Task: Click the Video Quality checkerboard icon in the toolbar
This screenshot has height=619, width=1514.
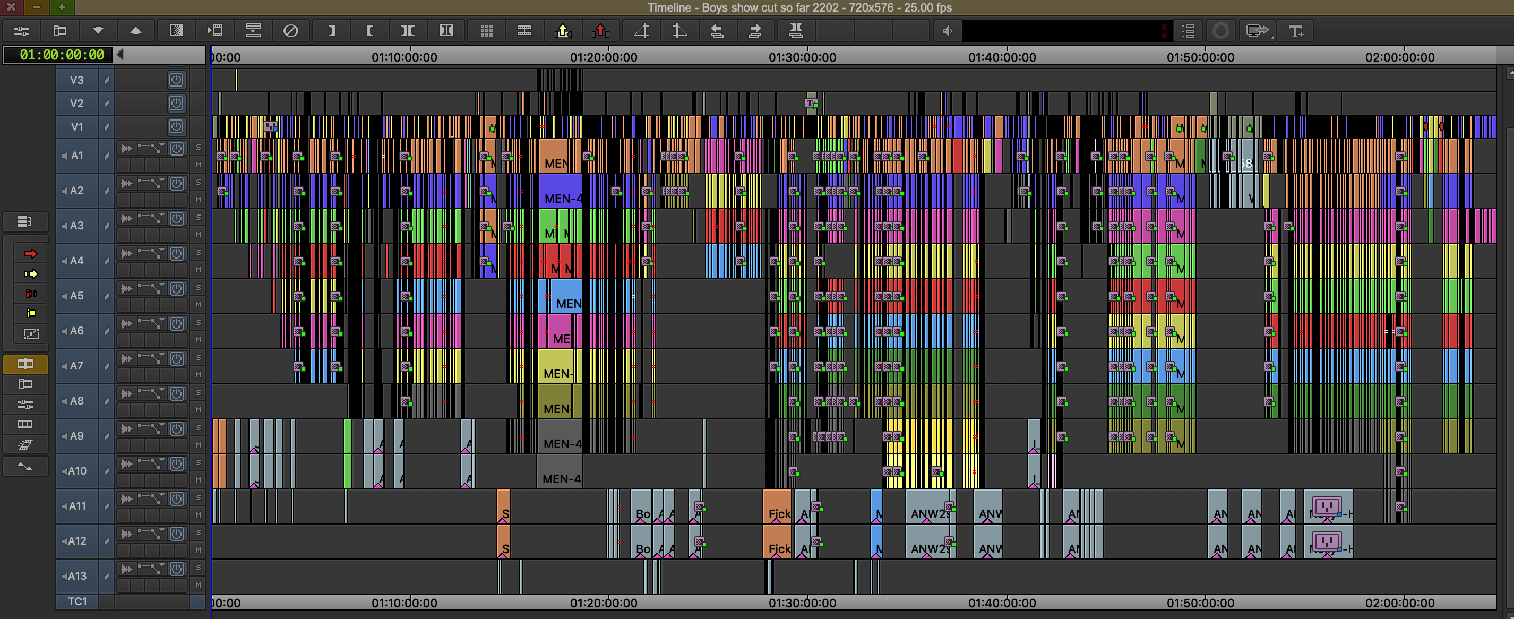Action: [177, 31]
